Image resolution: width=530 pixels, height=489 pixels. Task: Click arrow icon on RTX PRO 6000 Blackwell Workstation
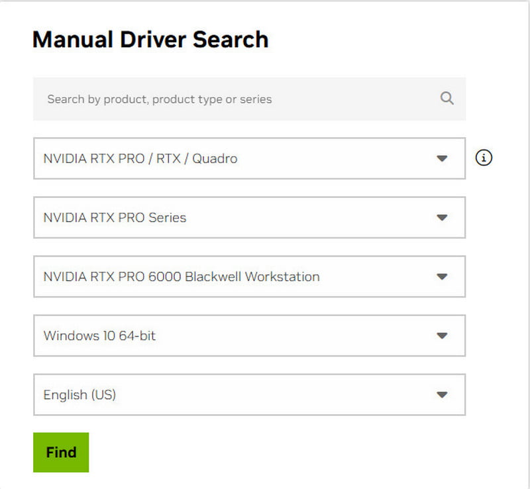click(x=442, y=276)
